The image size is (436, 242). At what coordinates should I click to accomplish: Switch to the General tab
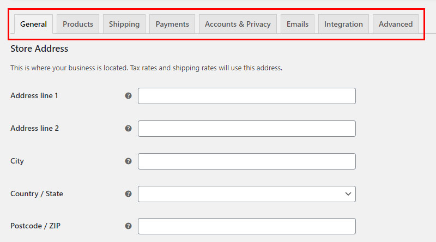pyautogui.click(x=33, y=24)
